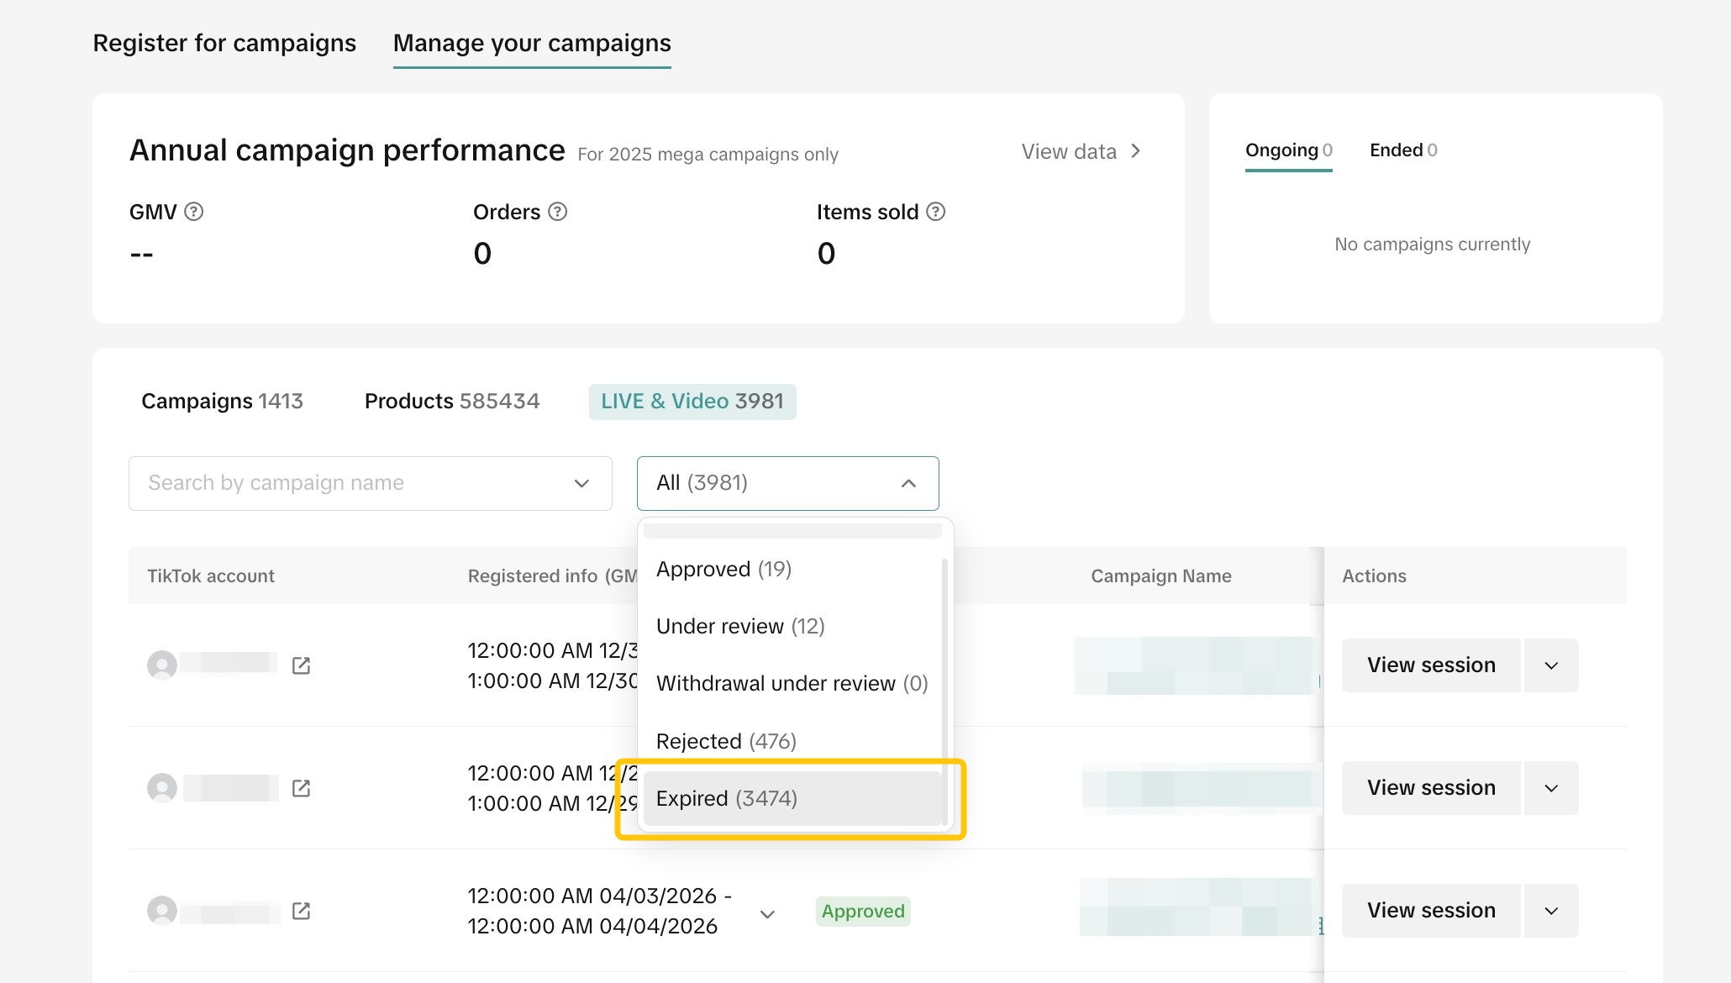Open third row's TikTok account external link icon
This screenshot has height=983, width=1731.
301,911
